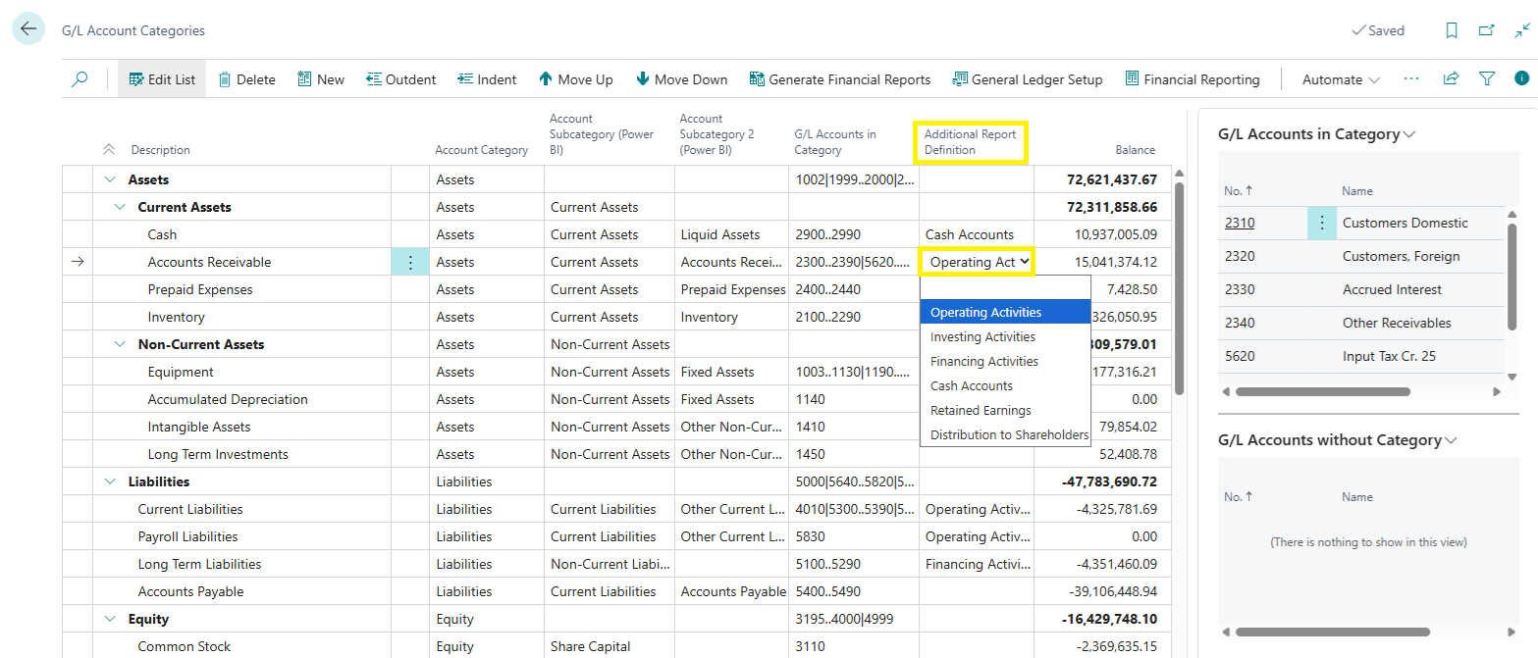Click the back arrow button
Viewport: 1538px width, 658px height.
click(x=27, y=29)
